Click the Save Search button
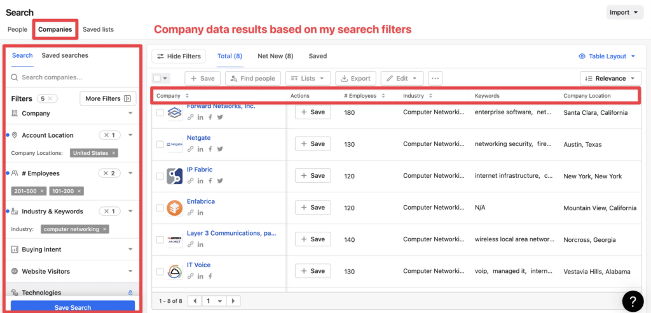Screen dimensions: 651x313 pyautogui.click(x=72, y=307)
